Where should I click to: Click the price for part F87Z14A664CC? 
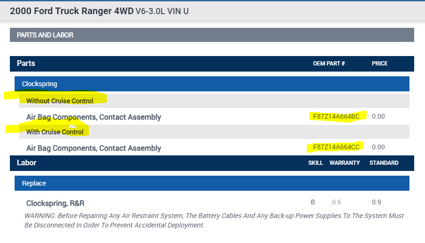point(378,147)
